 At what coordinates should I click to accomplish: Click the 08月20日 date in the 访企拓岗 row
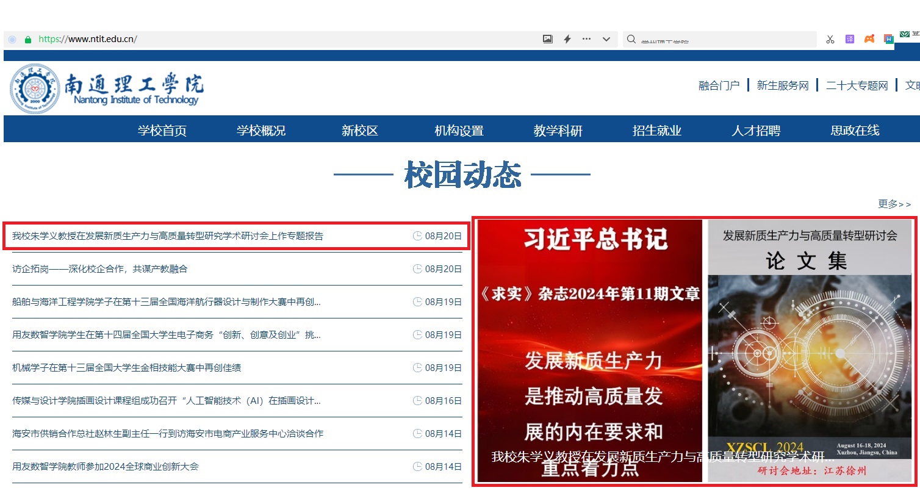click(x=444, y=269)
